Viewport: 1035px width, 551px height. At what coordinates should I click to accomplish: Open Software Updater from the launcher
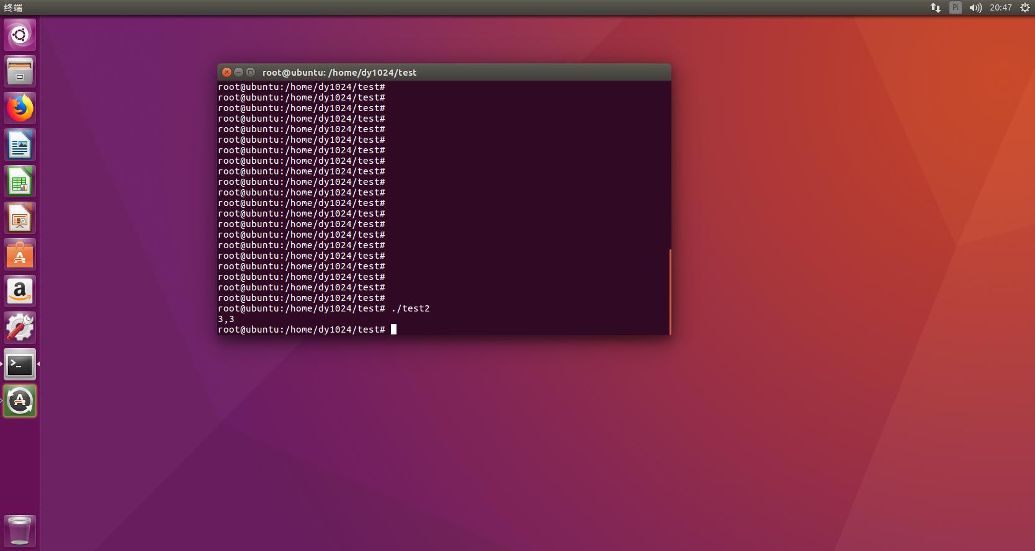coord(20,401)
